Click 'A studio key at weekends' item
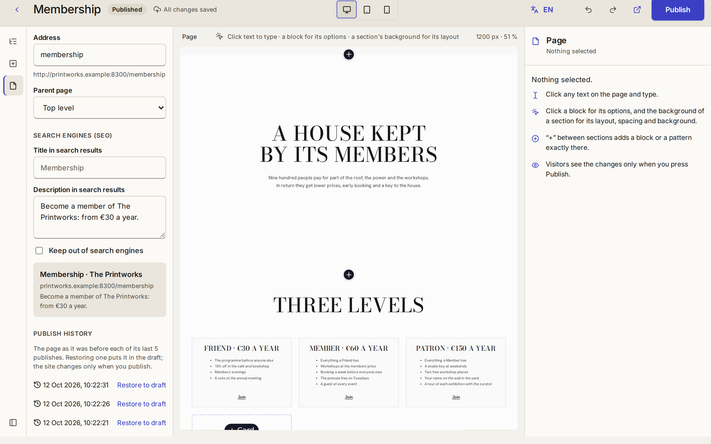The width and height of the screenshot is (711, 444). point(446,366)
